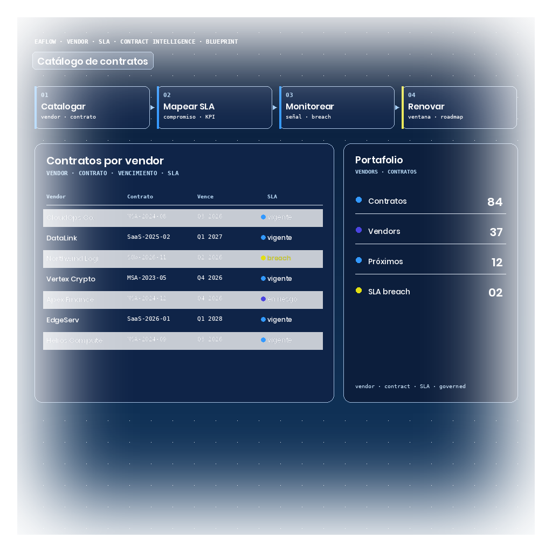Image resolution: width=552 pixels, height=552 pixels.
Task: Click expiry date Q1 2028
Action: tap(210, 319)
